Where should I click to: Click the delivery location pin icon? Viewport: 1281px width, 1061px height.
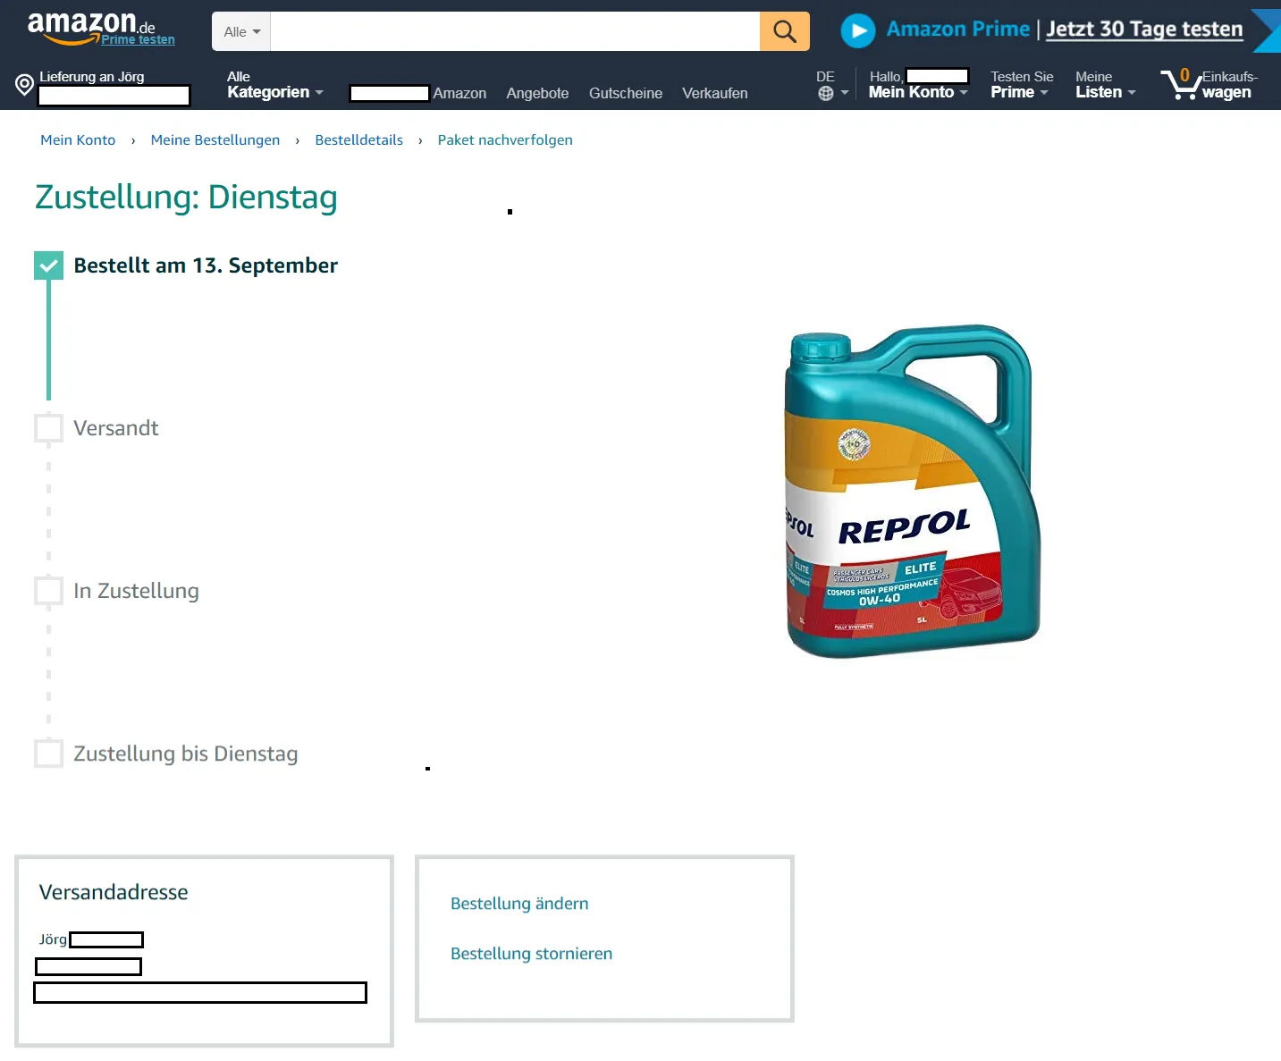pyautogui.click(x=25, y=85)
